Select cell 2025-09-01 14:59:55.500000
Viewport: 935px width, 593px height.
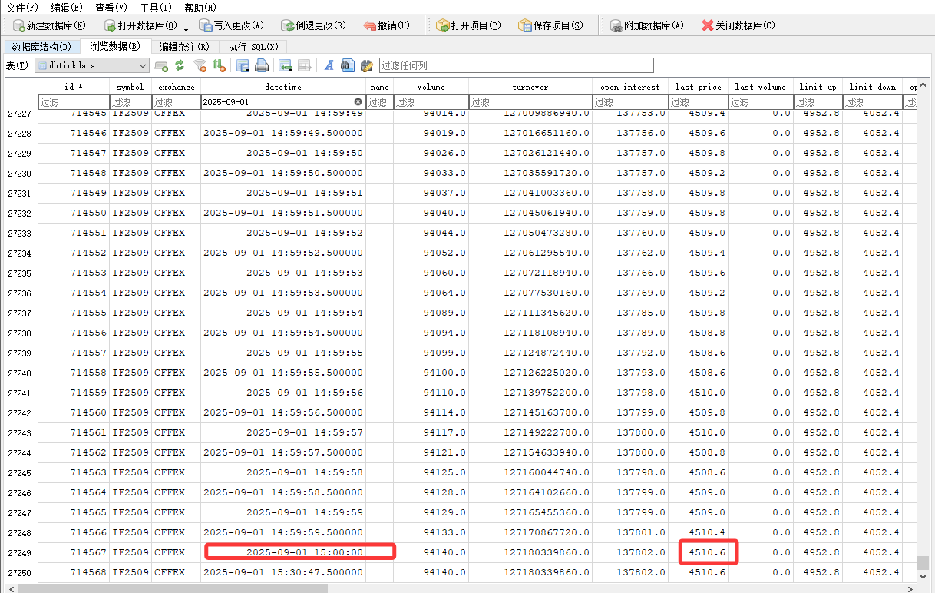click(x=282, y=373)
